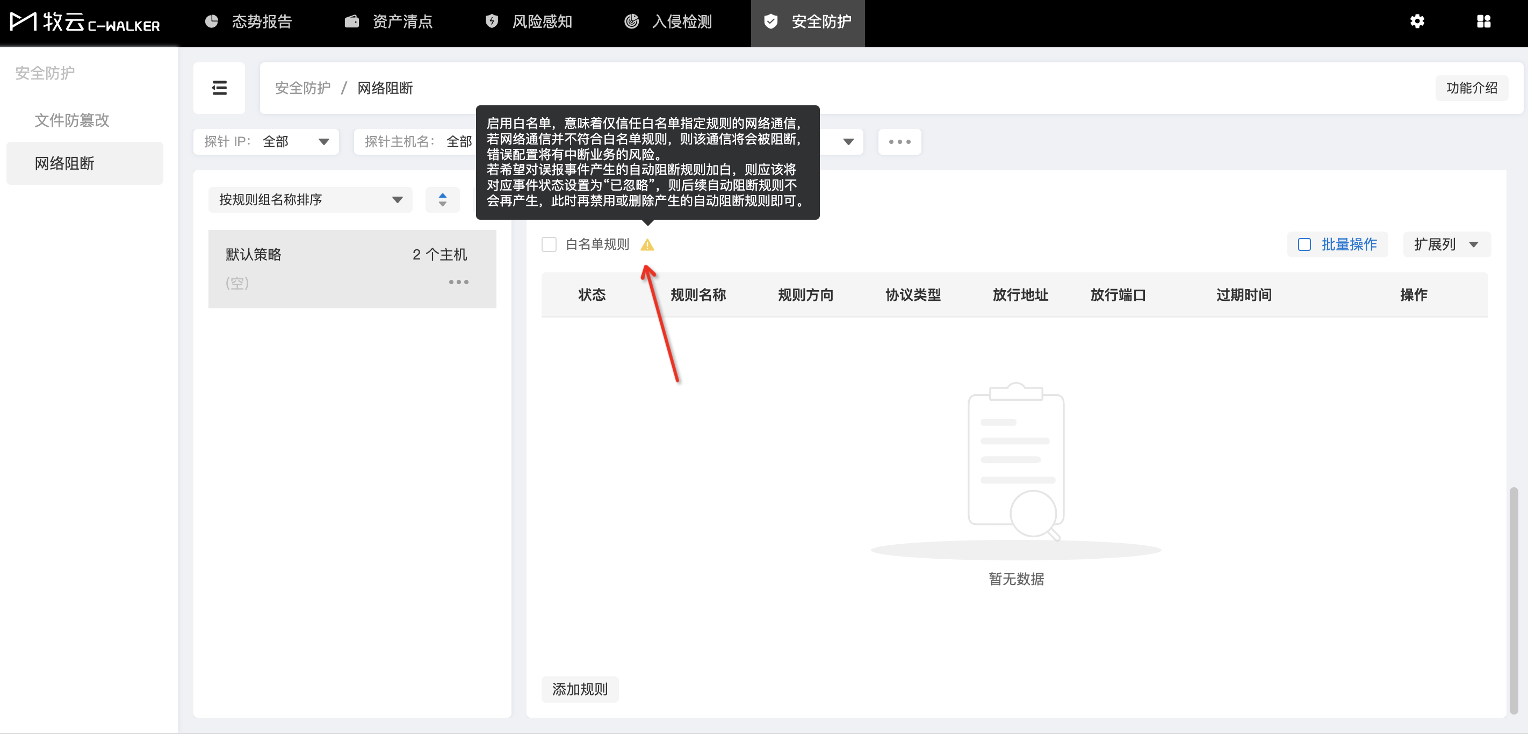Click the yellow whitelist warning triangle icon

point(647,245)
